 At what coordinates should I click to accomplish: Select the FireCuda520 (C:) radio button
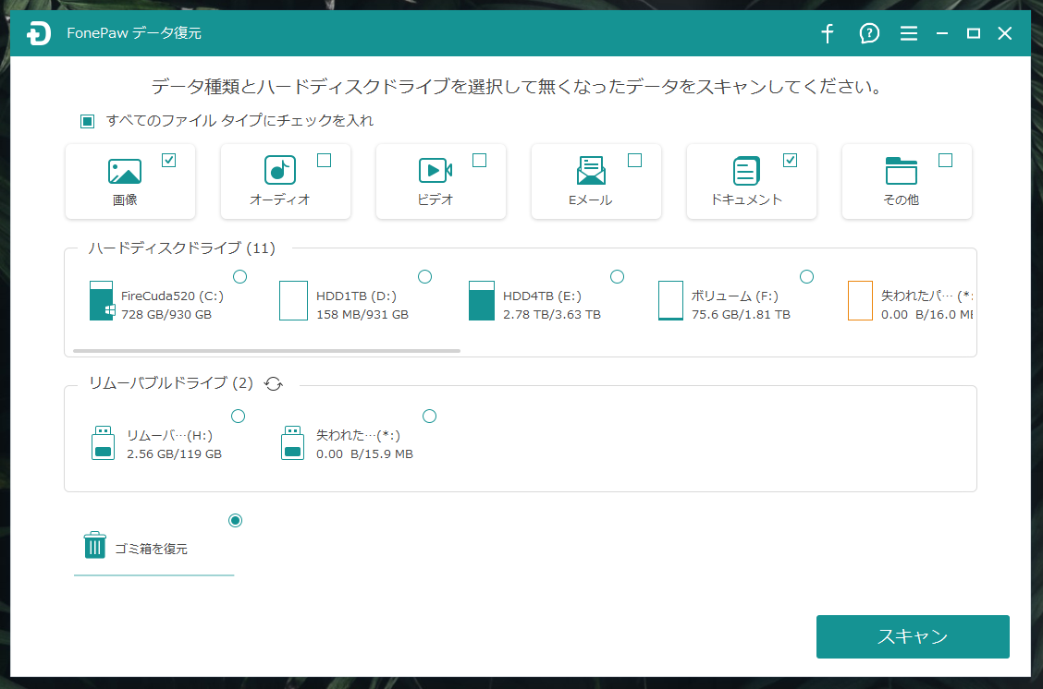pos(240,276)
